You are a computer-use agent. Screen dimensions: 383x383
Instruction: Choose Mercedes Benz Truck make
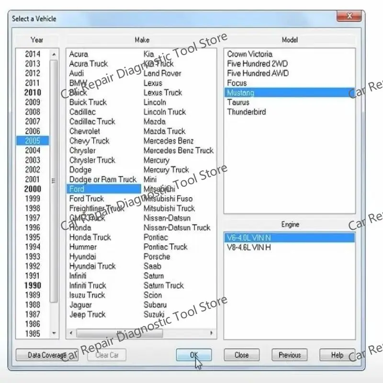pyautogui.click(x=179, y=150)
